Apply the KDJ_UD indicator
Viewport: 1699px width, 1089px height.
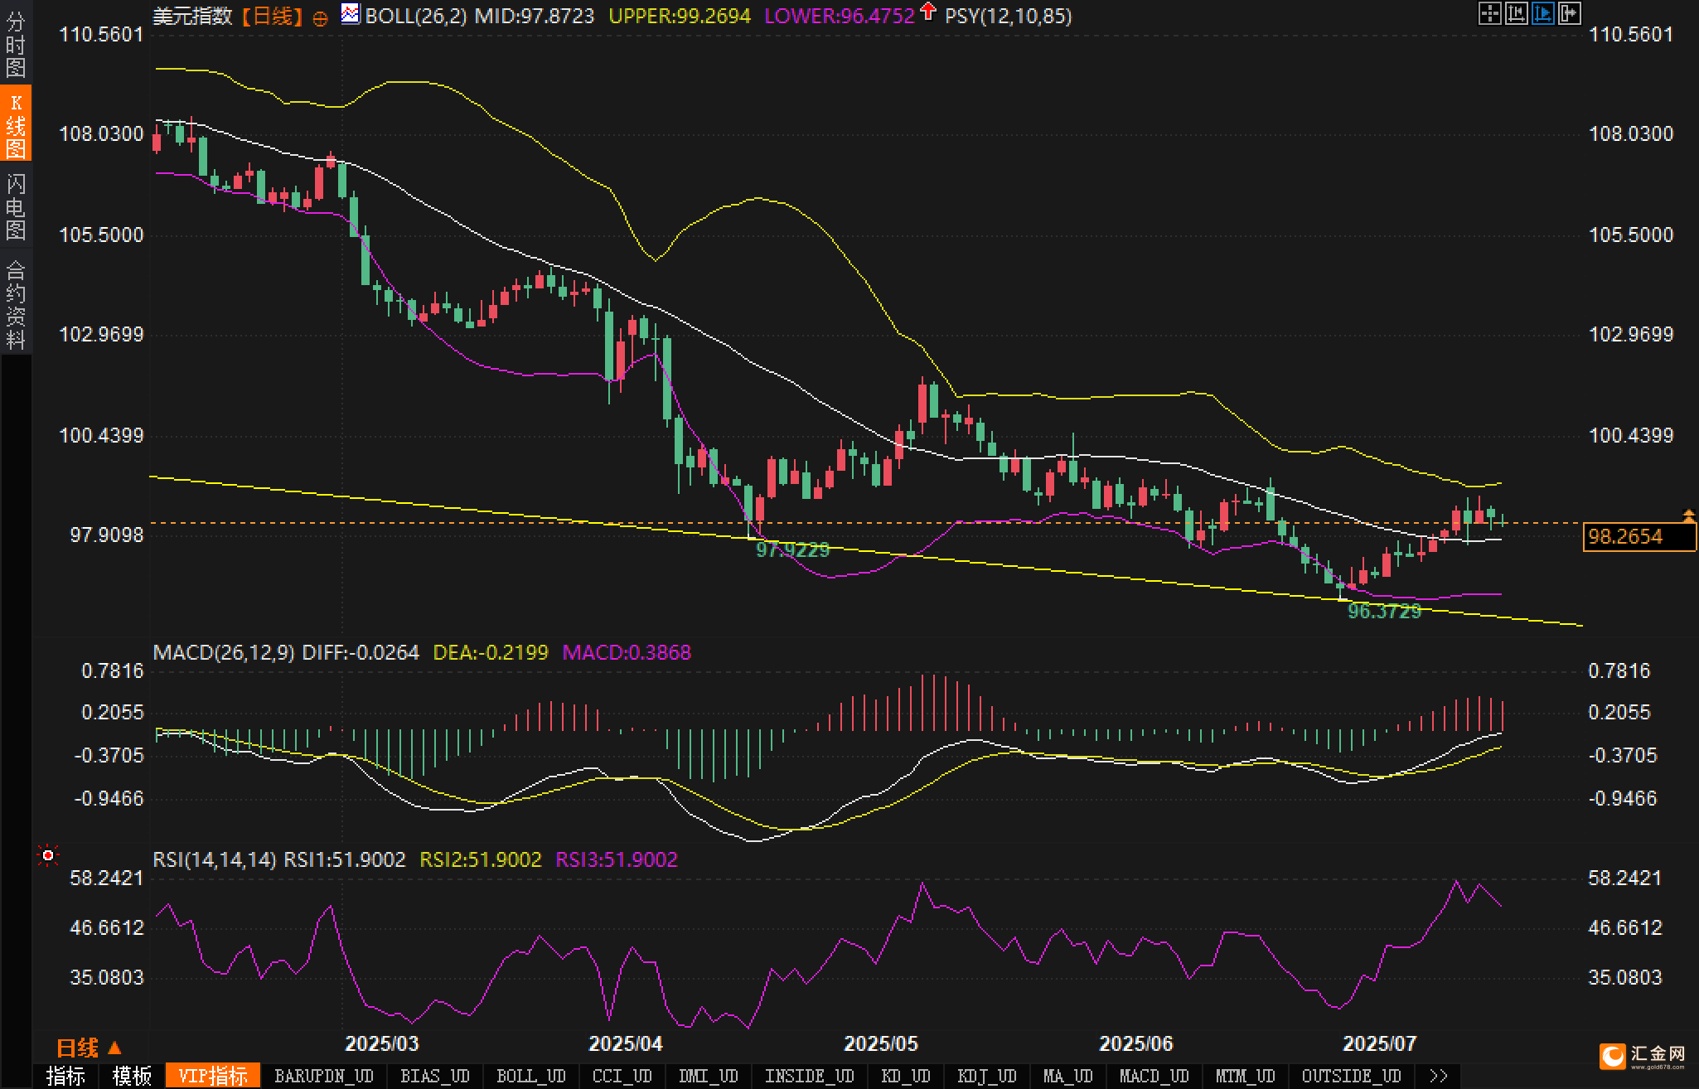coord(987,1076)
